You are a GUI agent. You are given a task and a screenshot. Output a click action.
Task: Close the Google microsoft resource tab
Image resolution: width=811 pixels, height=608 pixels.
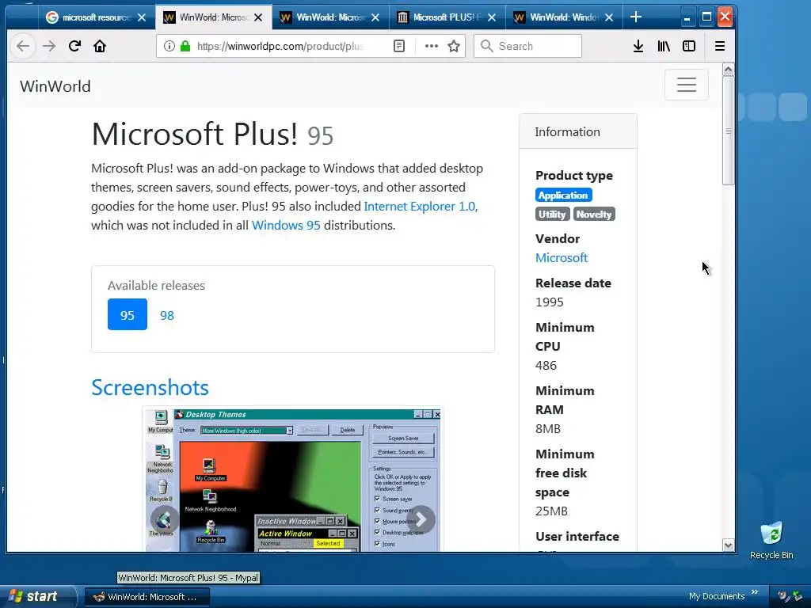[x=142, y=17]
